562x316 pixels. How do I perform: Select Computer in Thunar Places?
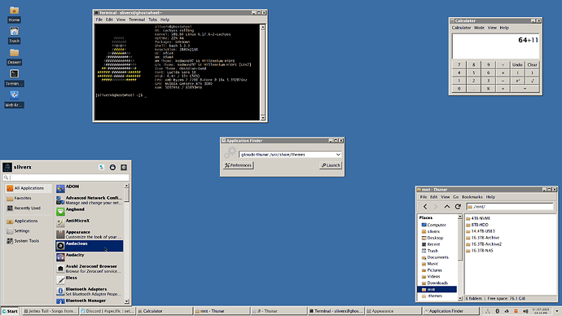point(437,225)
